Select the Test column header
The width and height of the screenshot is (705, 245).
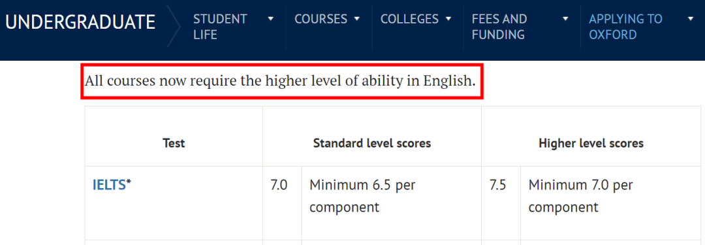point(174,144)
